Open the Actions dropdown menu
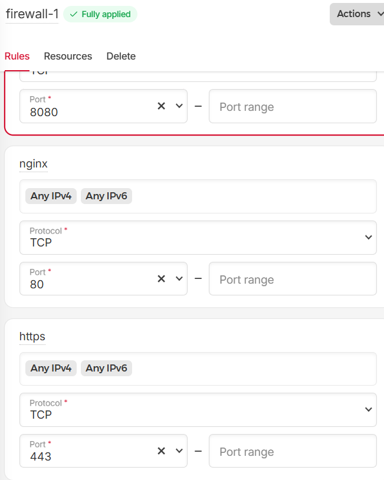The width and height of the screenshot is (384, 480). (357, 14)
